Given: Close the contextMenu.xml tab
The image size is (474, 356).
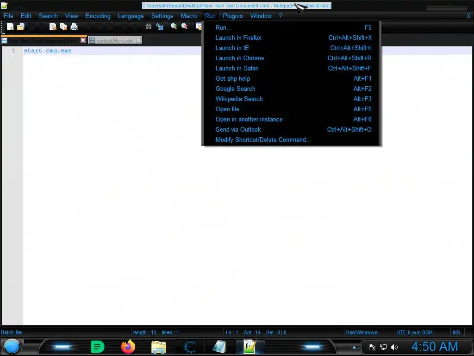Looking at the screenshot, I should 138,40.
